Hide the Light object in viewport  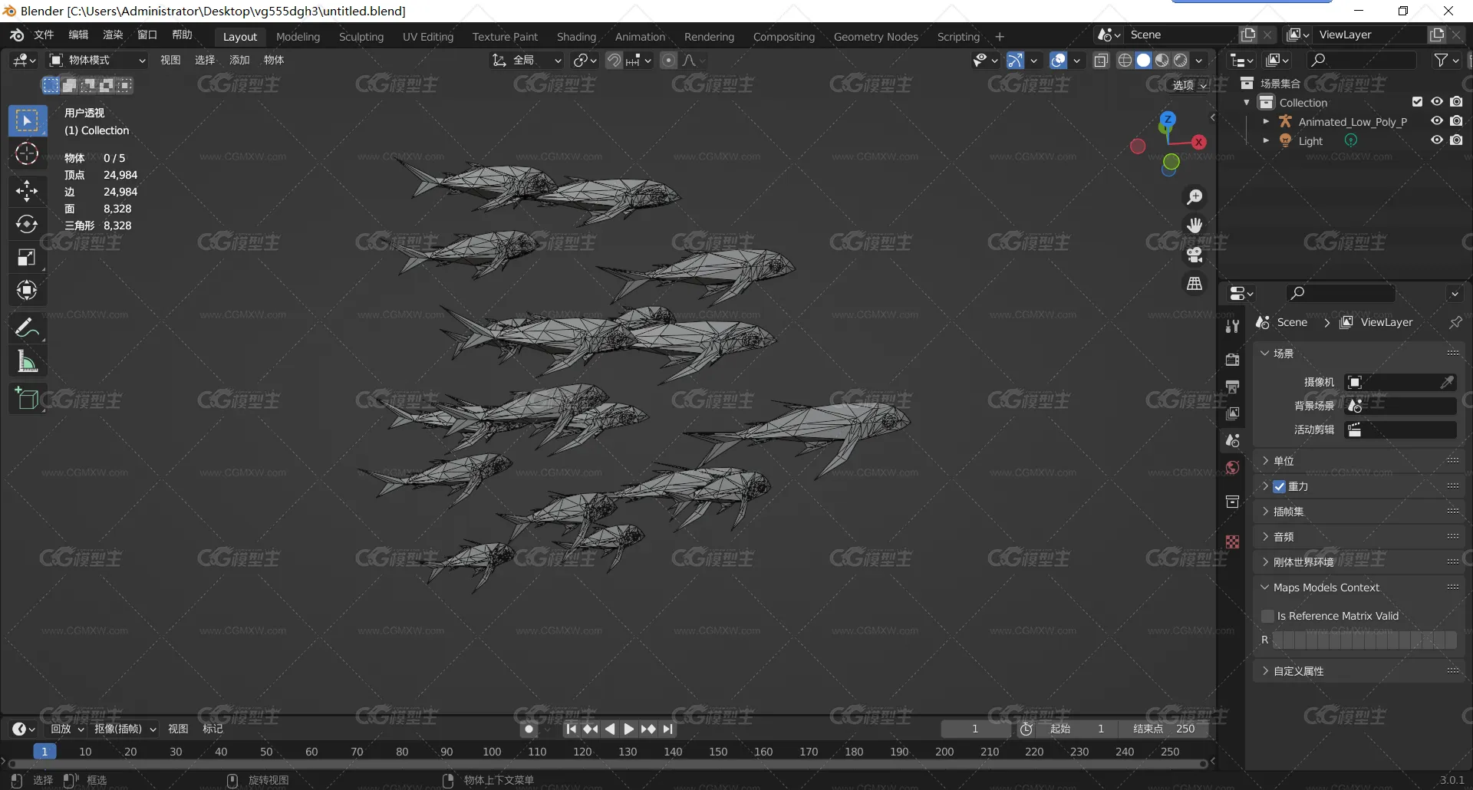click(1437, 140)
